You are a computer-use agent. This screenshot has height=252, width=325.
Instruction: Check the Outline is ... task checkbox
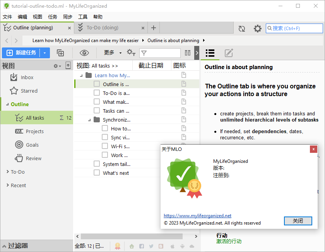[97, 84]
